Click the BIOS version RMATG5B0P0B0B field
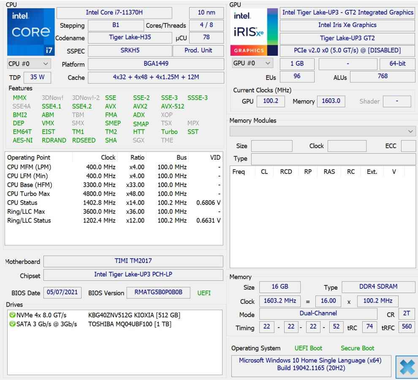 (x=158, y=293)
